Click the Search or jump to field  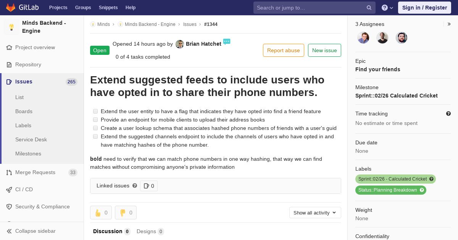click(310, 8)
